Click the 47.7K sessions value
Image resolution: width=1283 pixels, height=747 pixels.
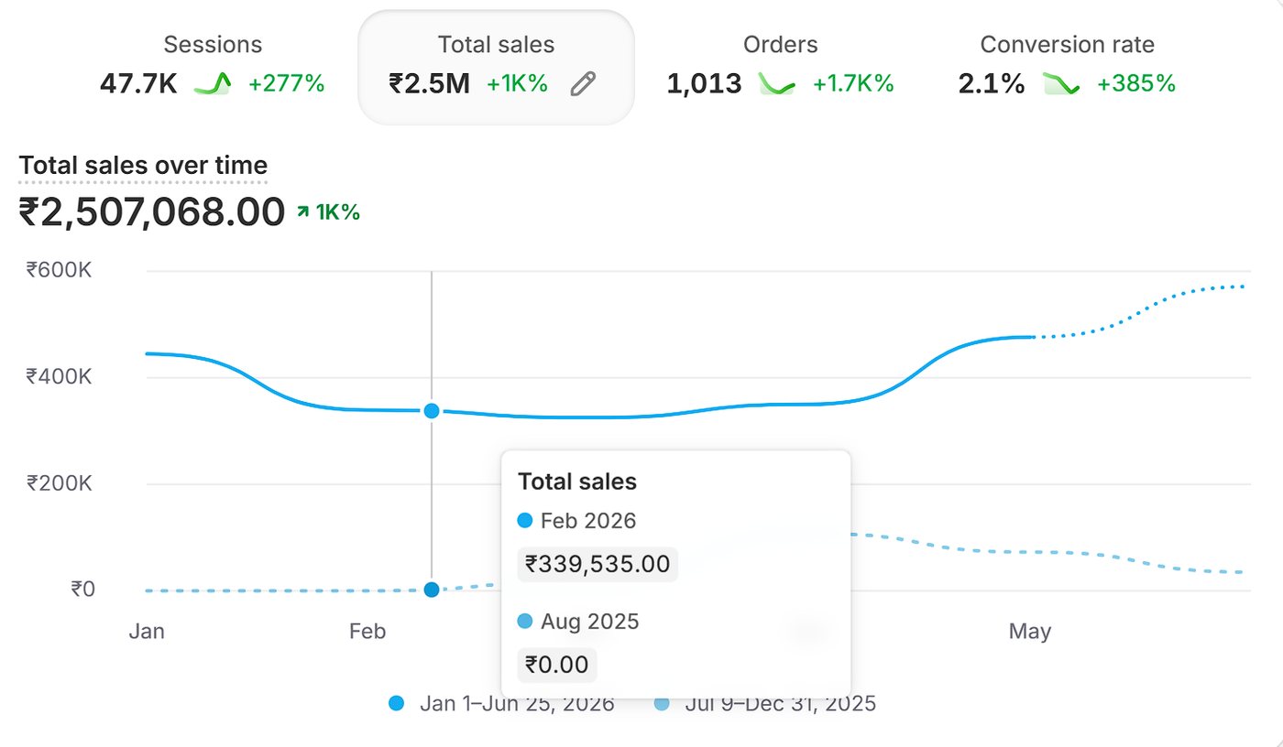pyautogui.click(x=138, y=84)
